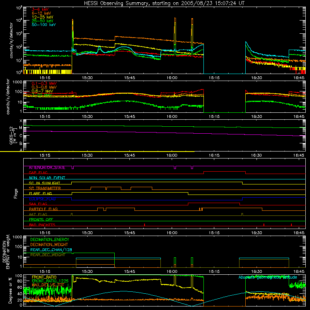Select the red 3-6 keV legend label
The width and height of the screenshot is (310, 310).
[40, 9]
